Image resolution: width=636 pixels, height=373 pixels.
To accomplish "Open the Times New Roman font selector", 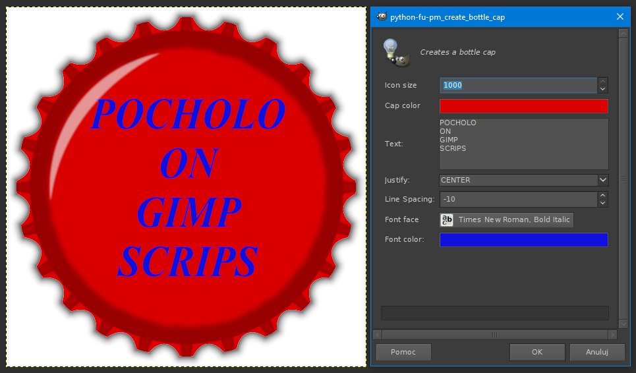I will (x=507, y=219).
